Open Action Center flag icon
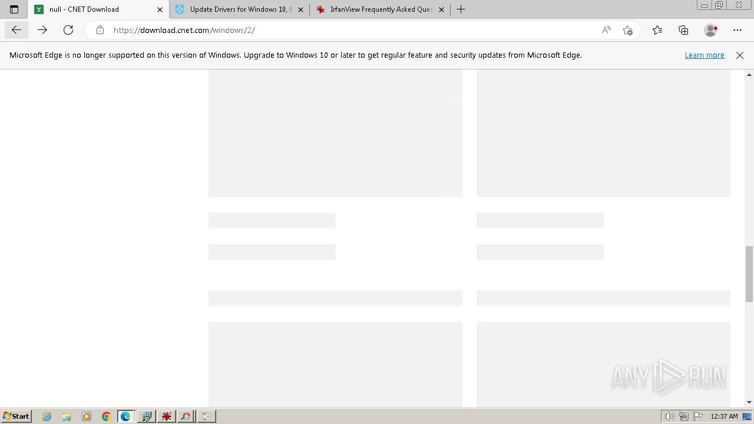Viewport: 754px width, 424px height. (698, 416)
